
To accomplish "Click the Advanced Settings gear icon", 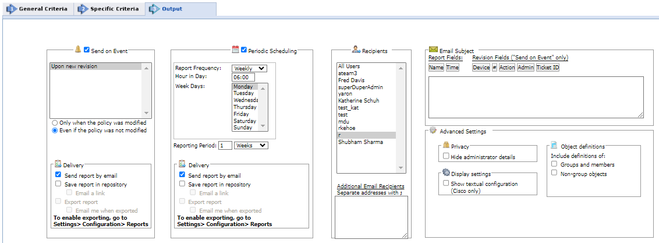I will (x=433, y=131).
